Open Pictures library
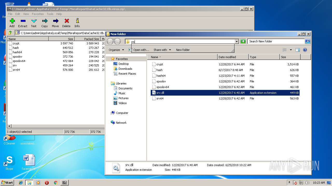 pyautogui.click(x=123, y=98)
